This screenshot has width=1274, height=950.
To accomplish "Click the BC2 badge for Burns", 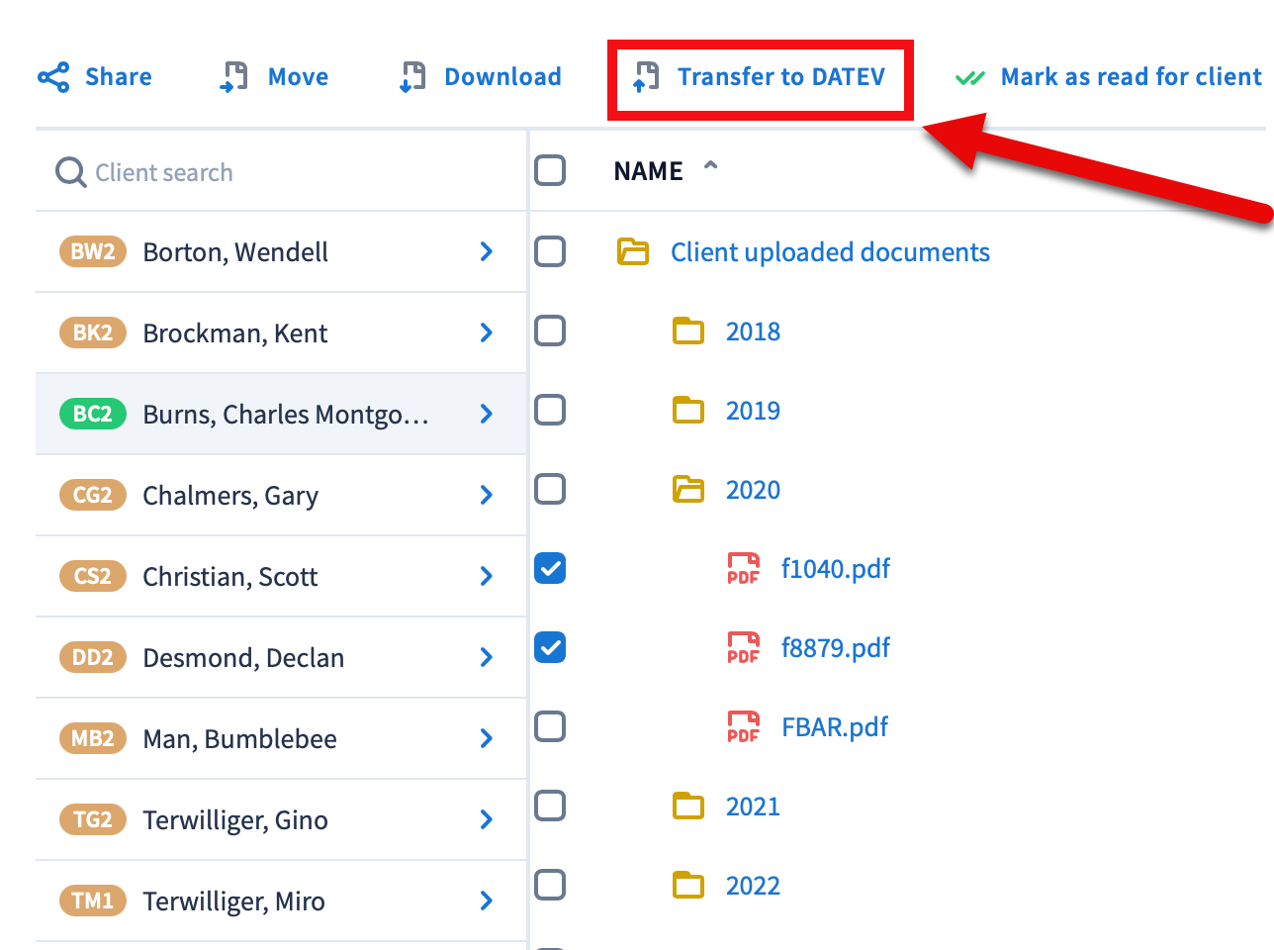I will click(x=93, y=414).
